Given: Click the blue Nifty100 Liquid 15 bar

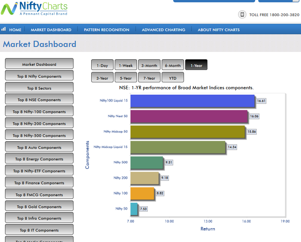Looking at the screenshot, I should (192, 101).
